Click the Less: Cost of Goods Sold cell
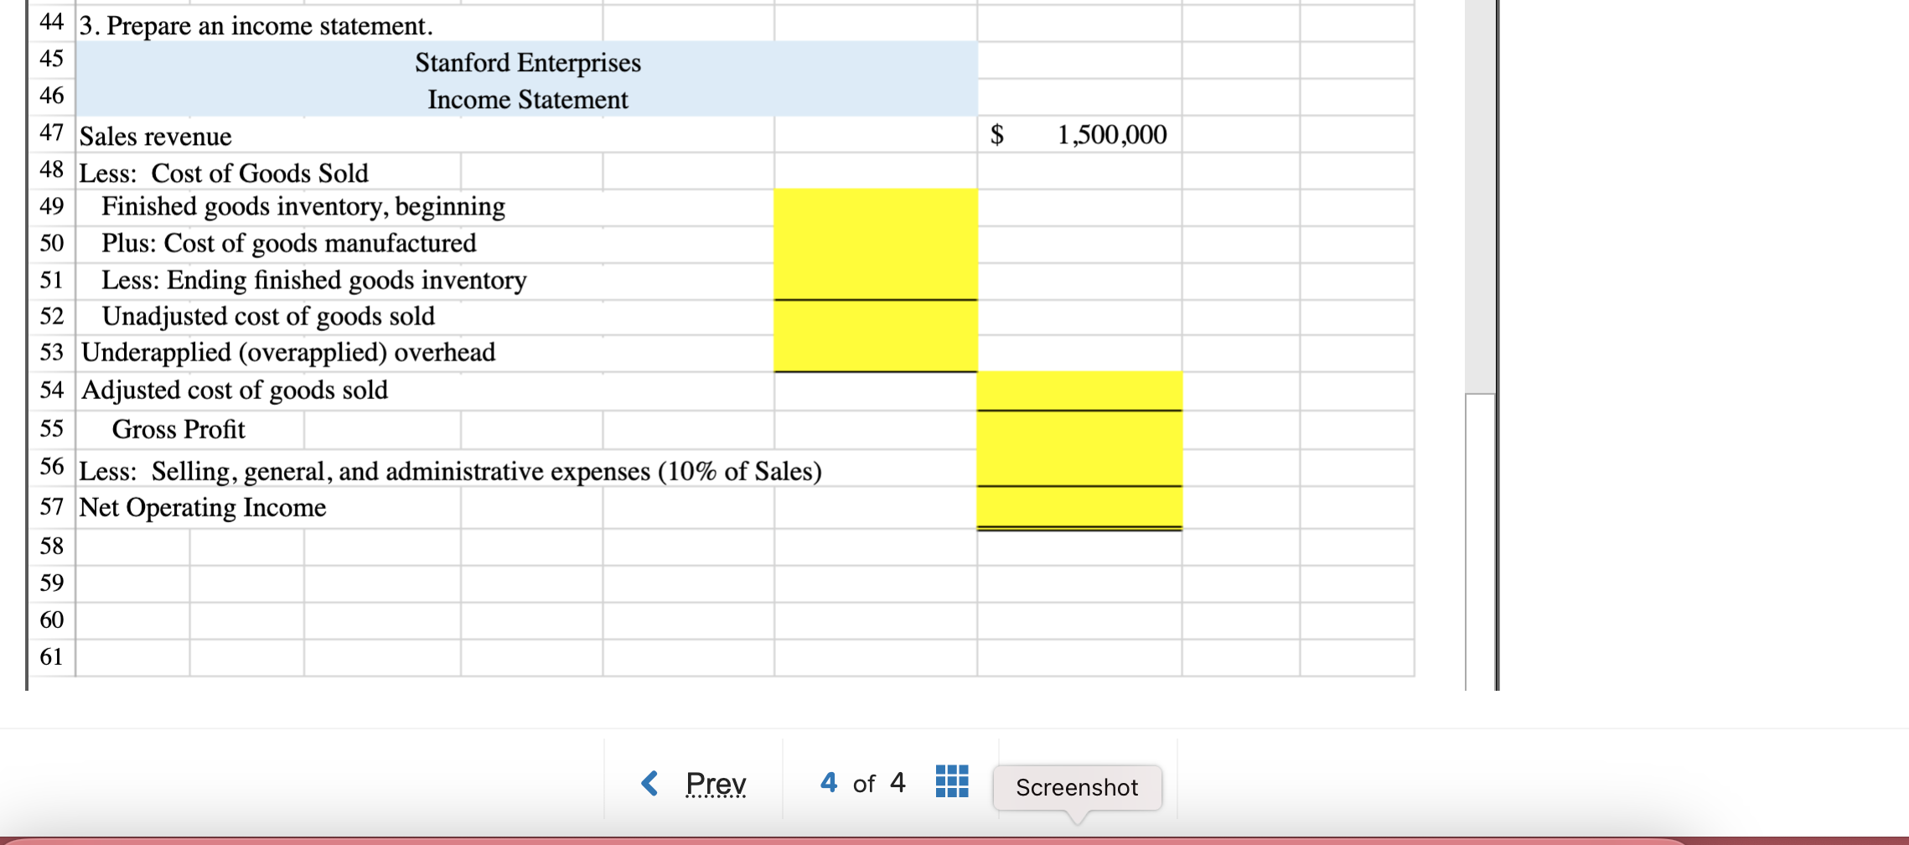Viewport: 1909px width, 845px height. click(x=223, y=172)
